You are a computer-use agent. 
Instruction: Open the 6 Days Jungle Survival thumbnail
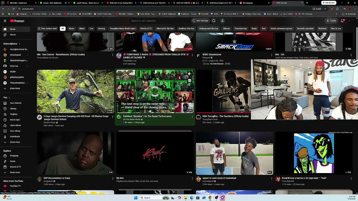[x=76, y=91]
